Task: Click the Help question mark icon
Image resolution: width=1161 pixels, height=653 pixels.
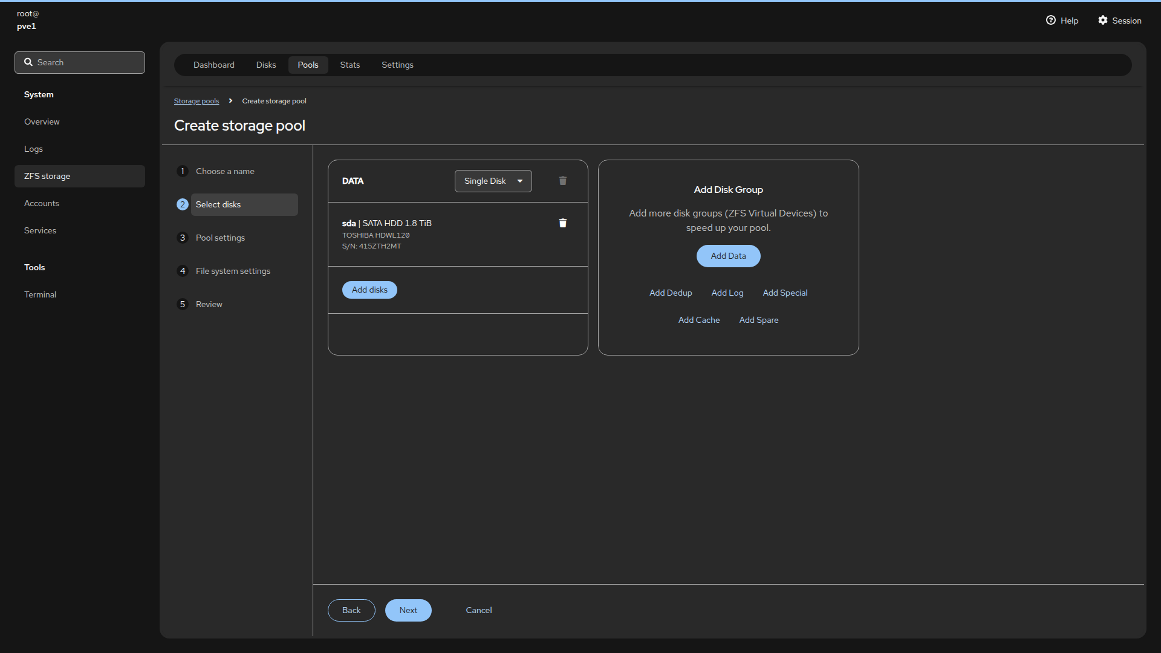Action: point(1050,21)
